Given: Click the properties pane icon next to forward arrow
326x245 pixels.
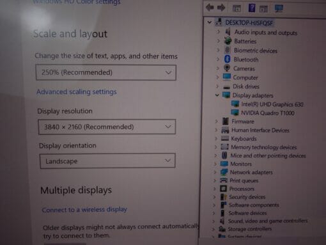Looking at the screenshot, I should [237, 8].
